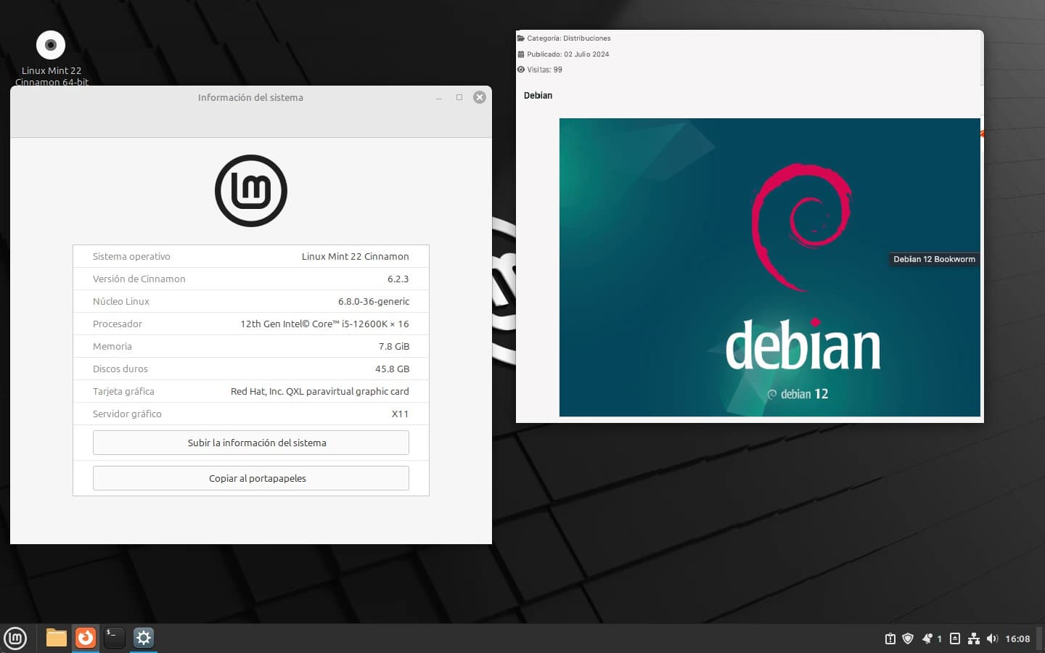This screenshot has height=653, width=1045.
Task: Click the 'Debian 12 Bookworm' tooltip label
Action: 935,259
